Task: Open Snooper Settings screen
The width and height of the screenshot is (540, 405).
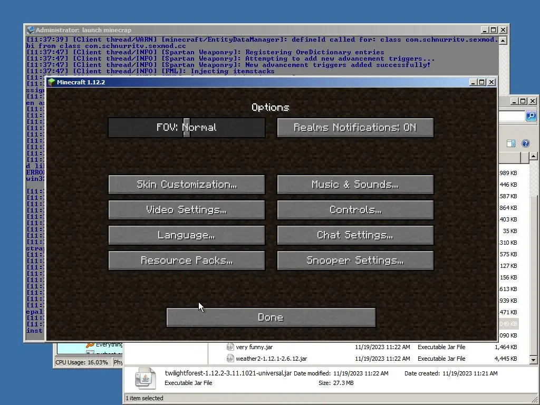Action: 355,261
